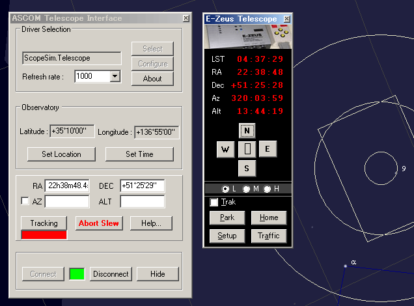
Task: Open the Traffic window
Action: click(269, 236)
